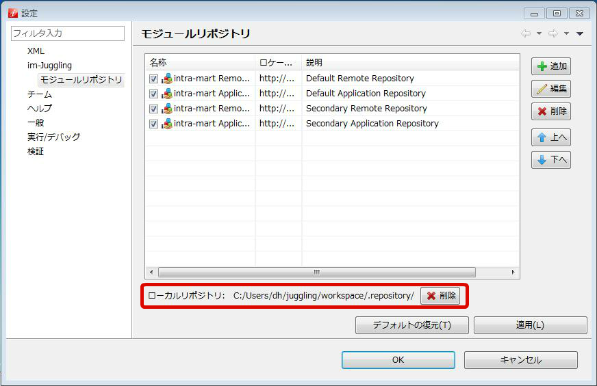
Task: Click local repository path C:/Users/dh/juggling/workspace/.repository/
Action: point(324,296)
